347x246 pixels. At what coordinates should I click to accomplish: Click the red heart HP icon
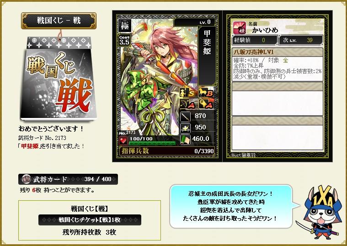click(123, 140)
